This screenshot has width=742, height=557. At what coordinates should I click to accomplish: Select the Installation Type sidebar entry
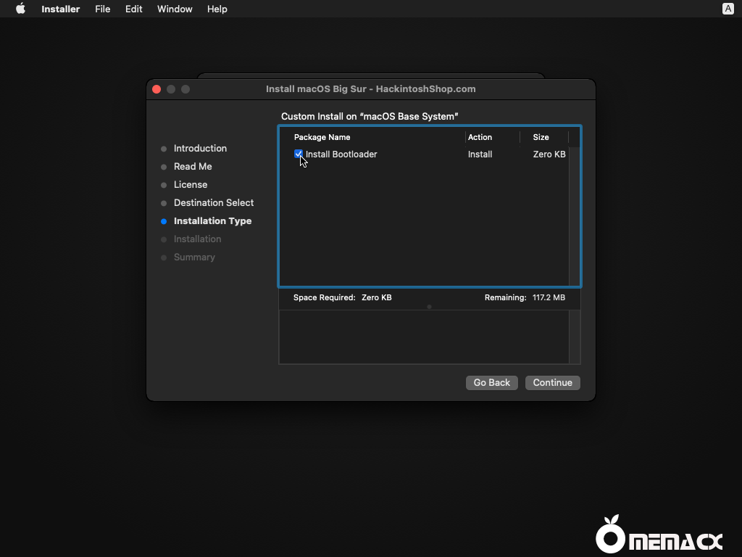[x=213, y=221]
